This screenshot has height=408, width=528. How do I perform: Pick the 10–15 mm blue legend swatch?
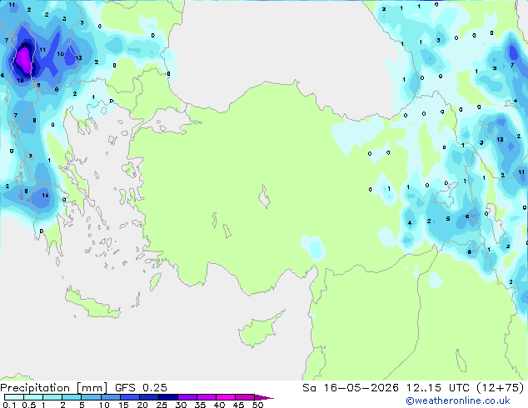coord(111,397)
